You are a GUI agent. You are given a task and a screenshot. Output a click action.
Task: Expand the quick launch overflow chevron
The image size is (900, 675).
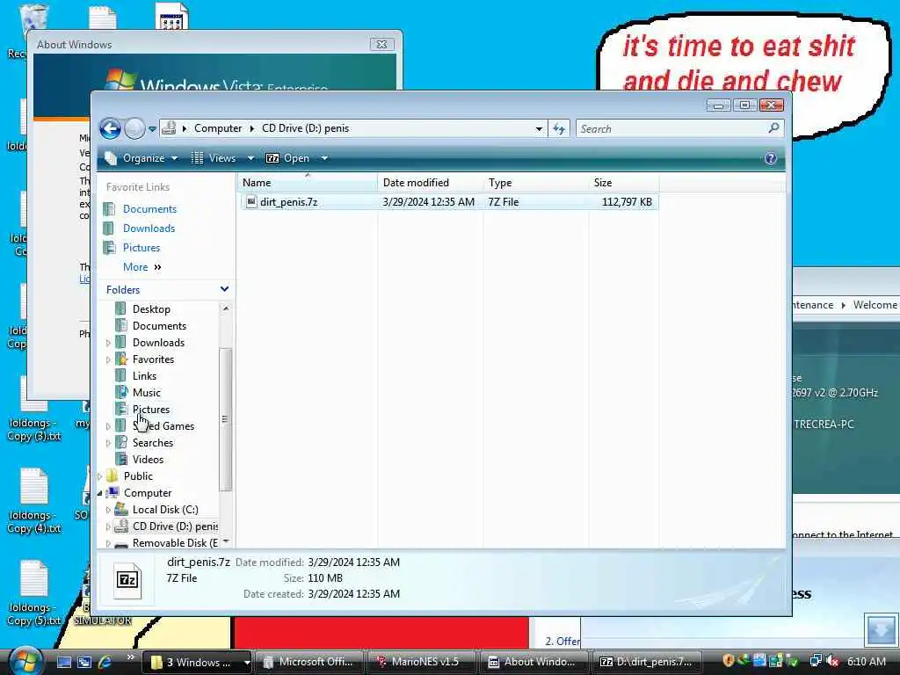tap(130, 658)
